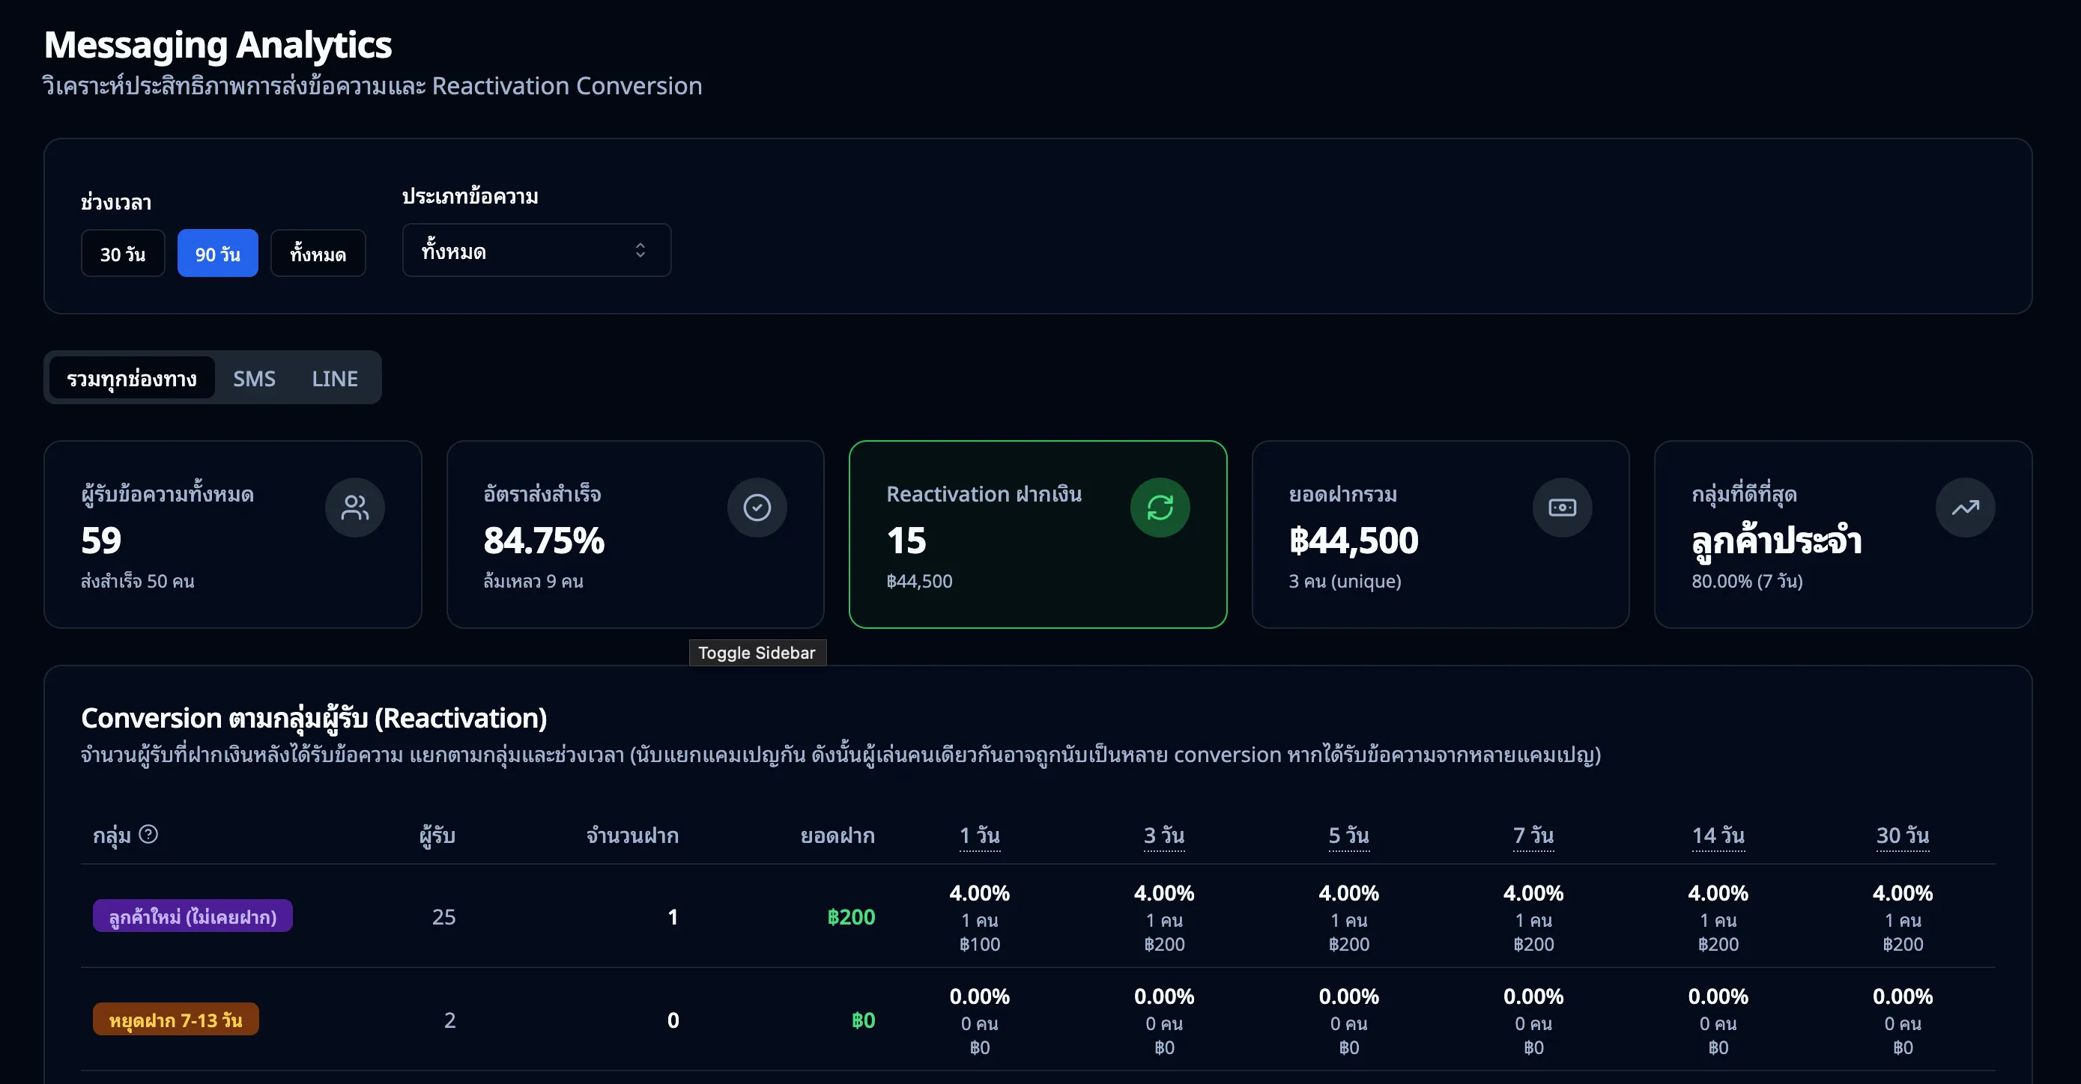Click the help icon beside กลุ่ม header
2081x1084 pixels.
[x=148, y=834]
